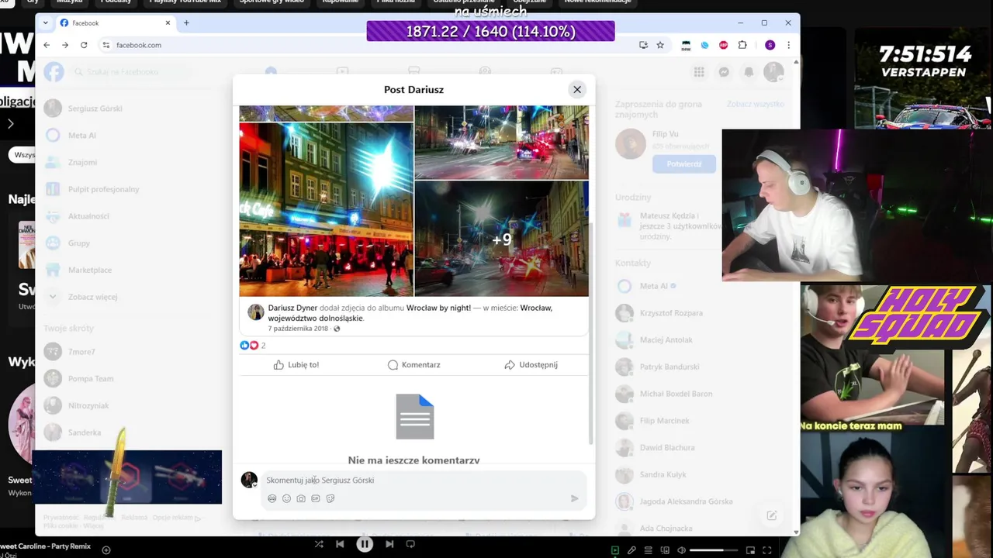This screenshot has height=558, width=993.
Task: Open the Rock Cafe street photo
Action: [x=326, y=209]
